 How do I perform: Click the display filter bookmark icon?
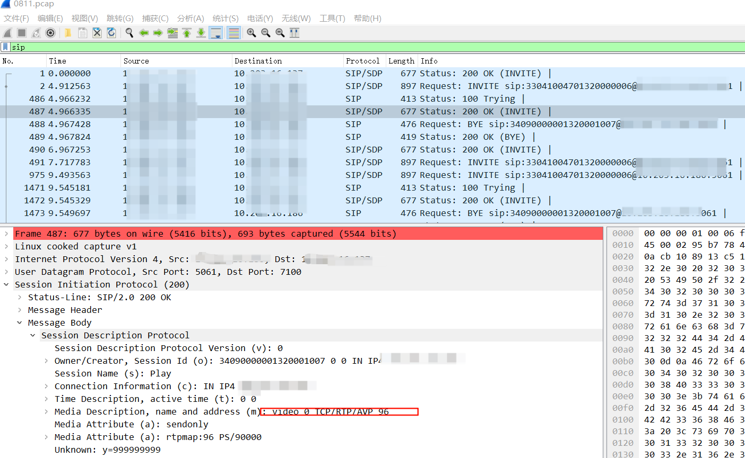[x=5, y=47]
